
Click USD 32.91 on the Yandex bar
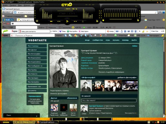click(x=140, y=36)
